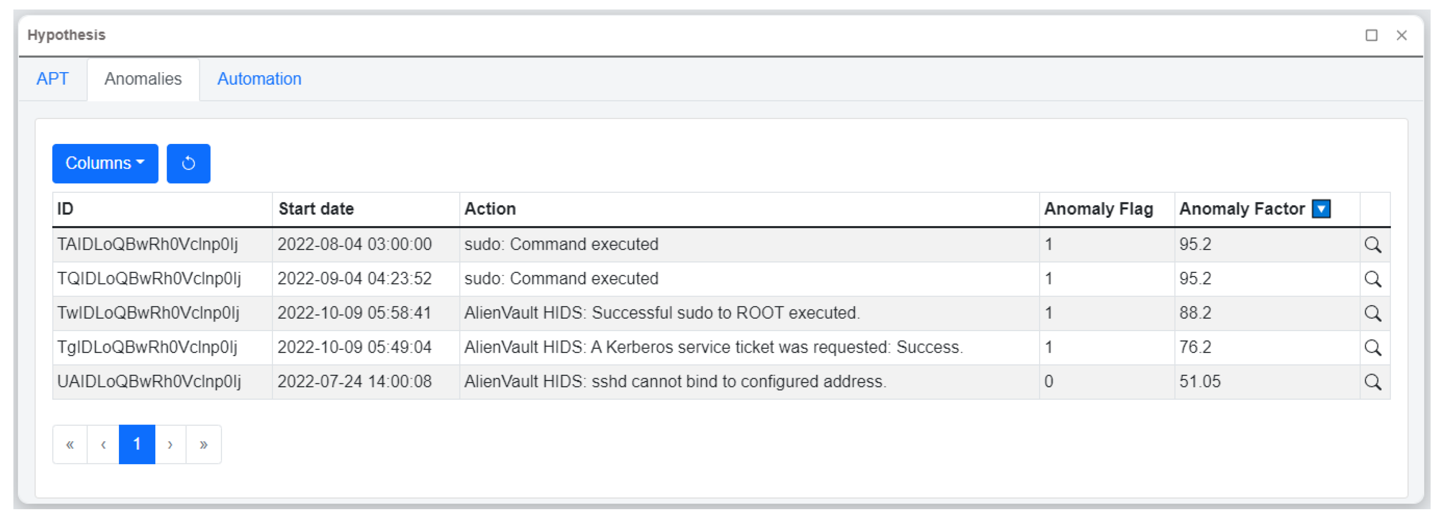
Task: View details of Kerberos service ticket anomaly
Action: [x=1372, y=348]
